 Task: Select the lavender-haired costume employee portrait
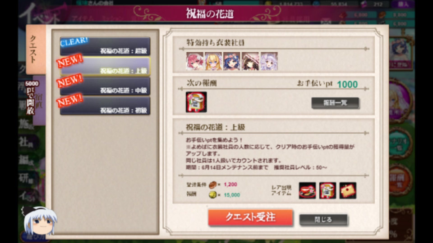click(269, 61)
